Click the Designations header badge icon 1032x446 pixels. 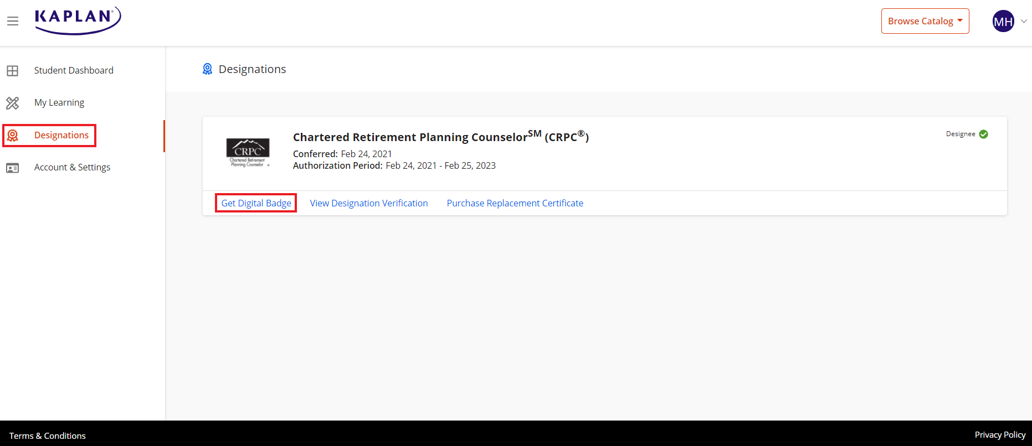pyautogui.click(x=207, y=69)
